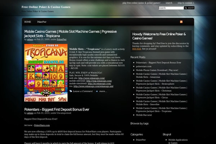Open the Tropicana post title
This screenshot has width=216, height=144.
point(71,33)
